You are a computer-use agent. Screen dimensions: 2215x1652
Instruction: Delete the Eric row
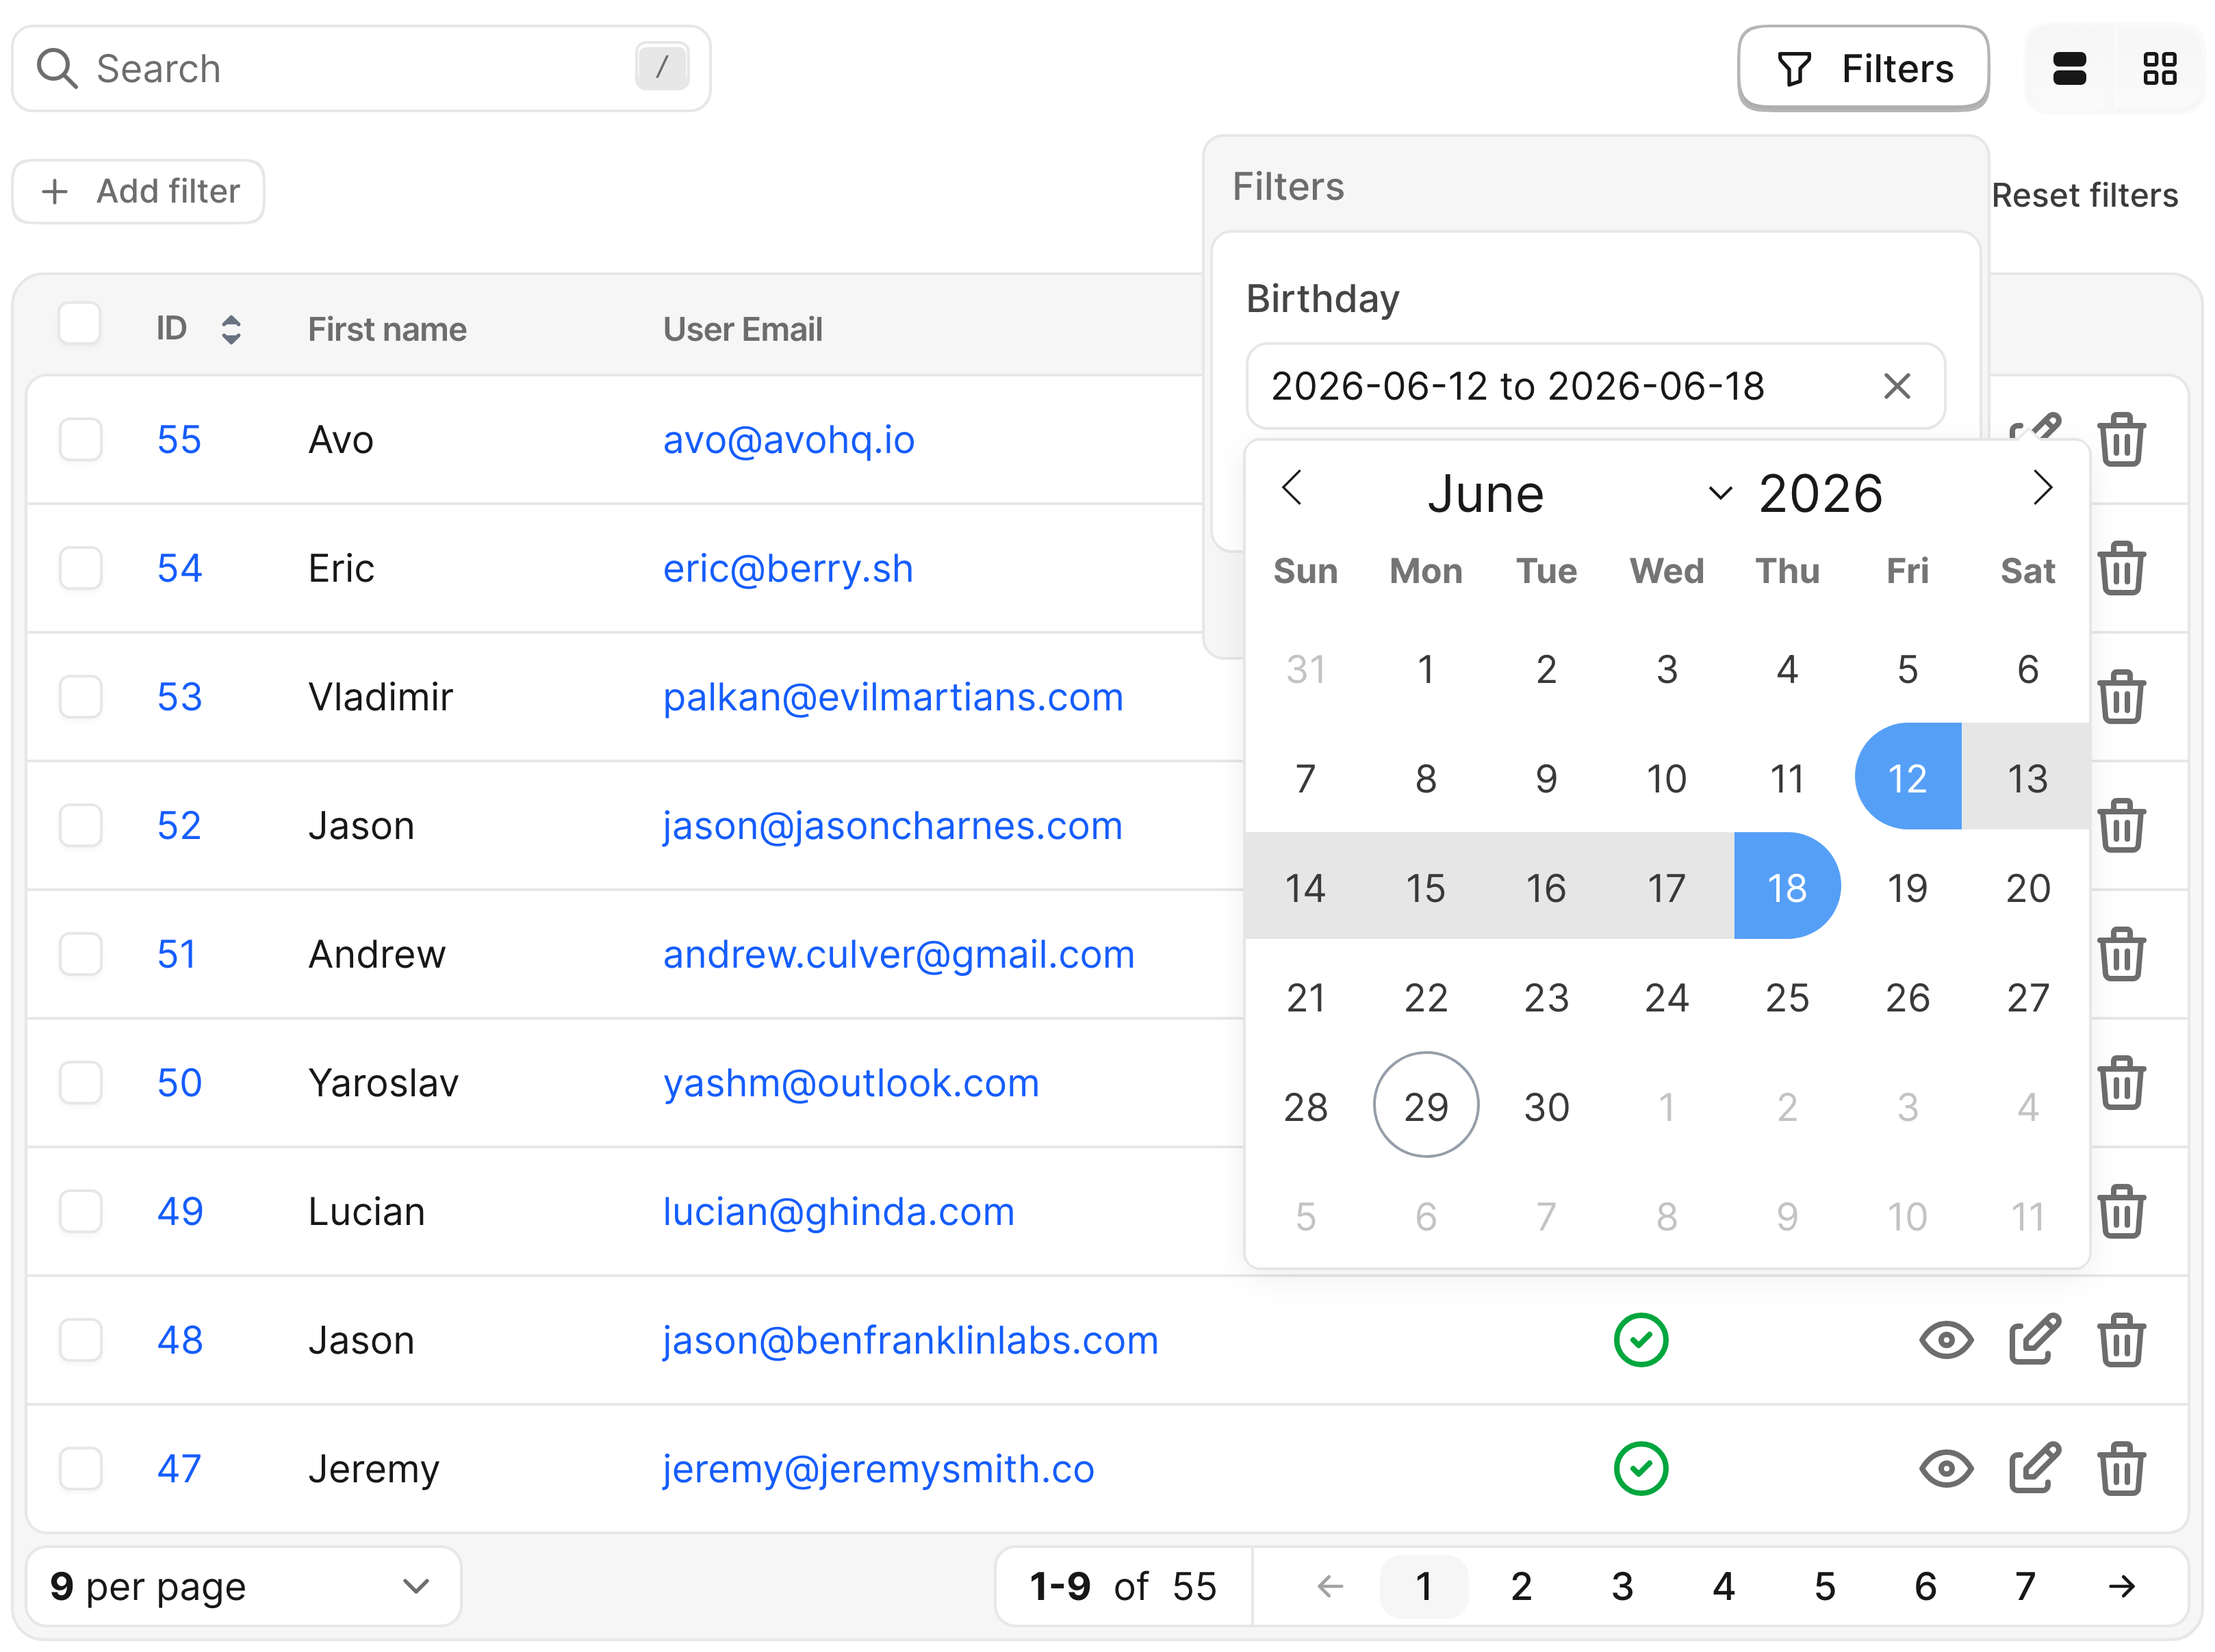pos(2121,568)
